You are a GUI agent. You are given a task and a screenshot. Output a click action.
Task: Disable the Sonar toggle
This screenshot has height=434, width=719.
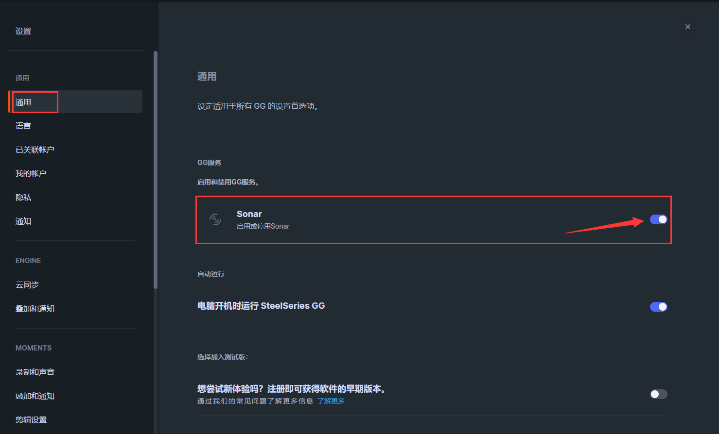click(x=658, y=219)
